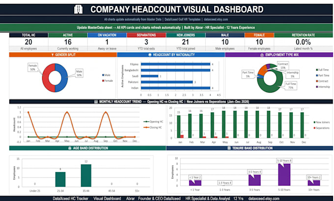Click the Jan green bar in joiners chart

coord(179,127)
